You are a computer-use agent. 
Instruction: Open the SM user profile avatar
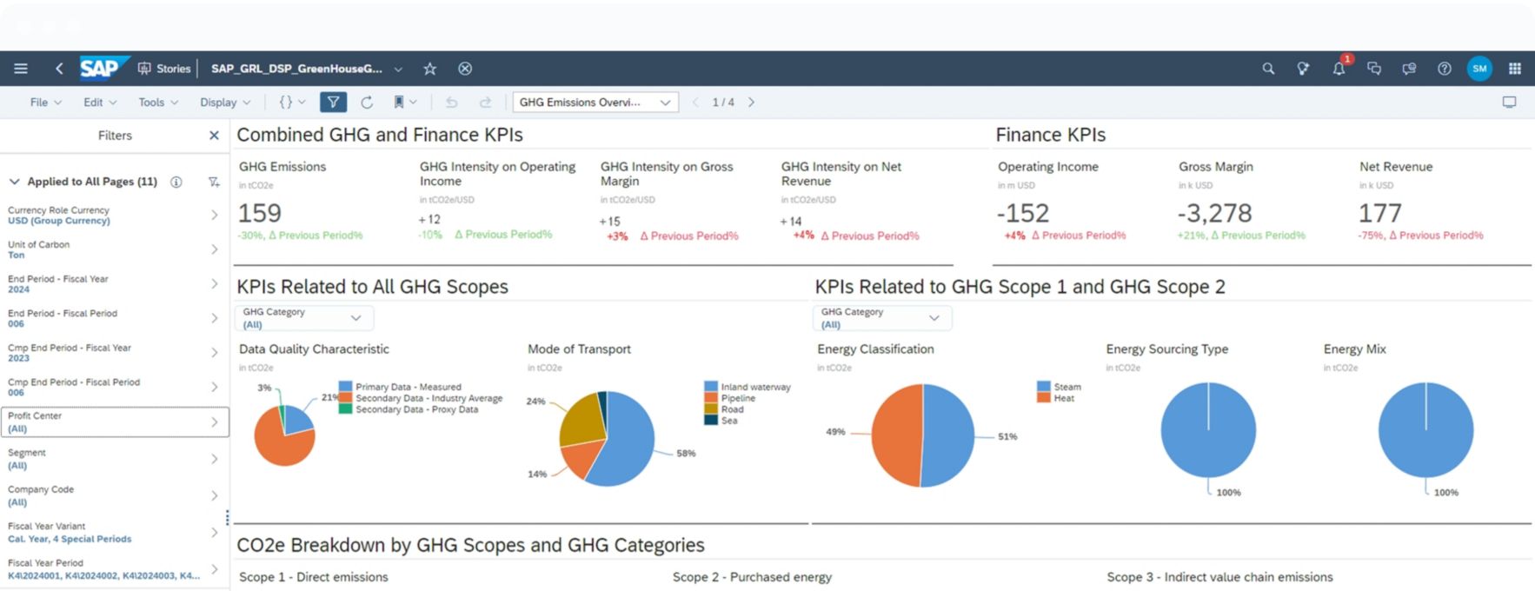[1479, 69]
